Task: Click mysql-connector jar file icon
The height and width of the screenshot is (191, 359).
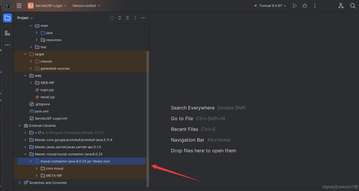Action: 37,161
